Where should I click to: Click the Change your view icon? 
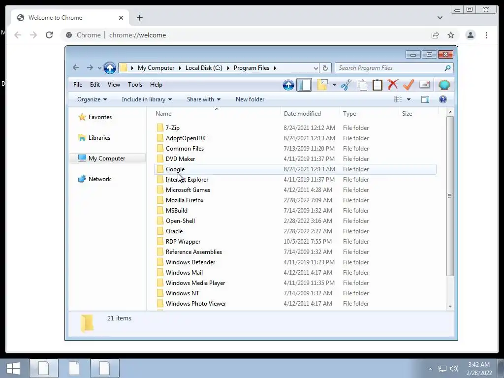398,99
